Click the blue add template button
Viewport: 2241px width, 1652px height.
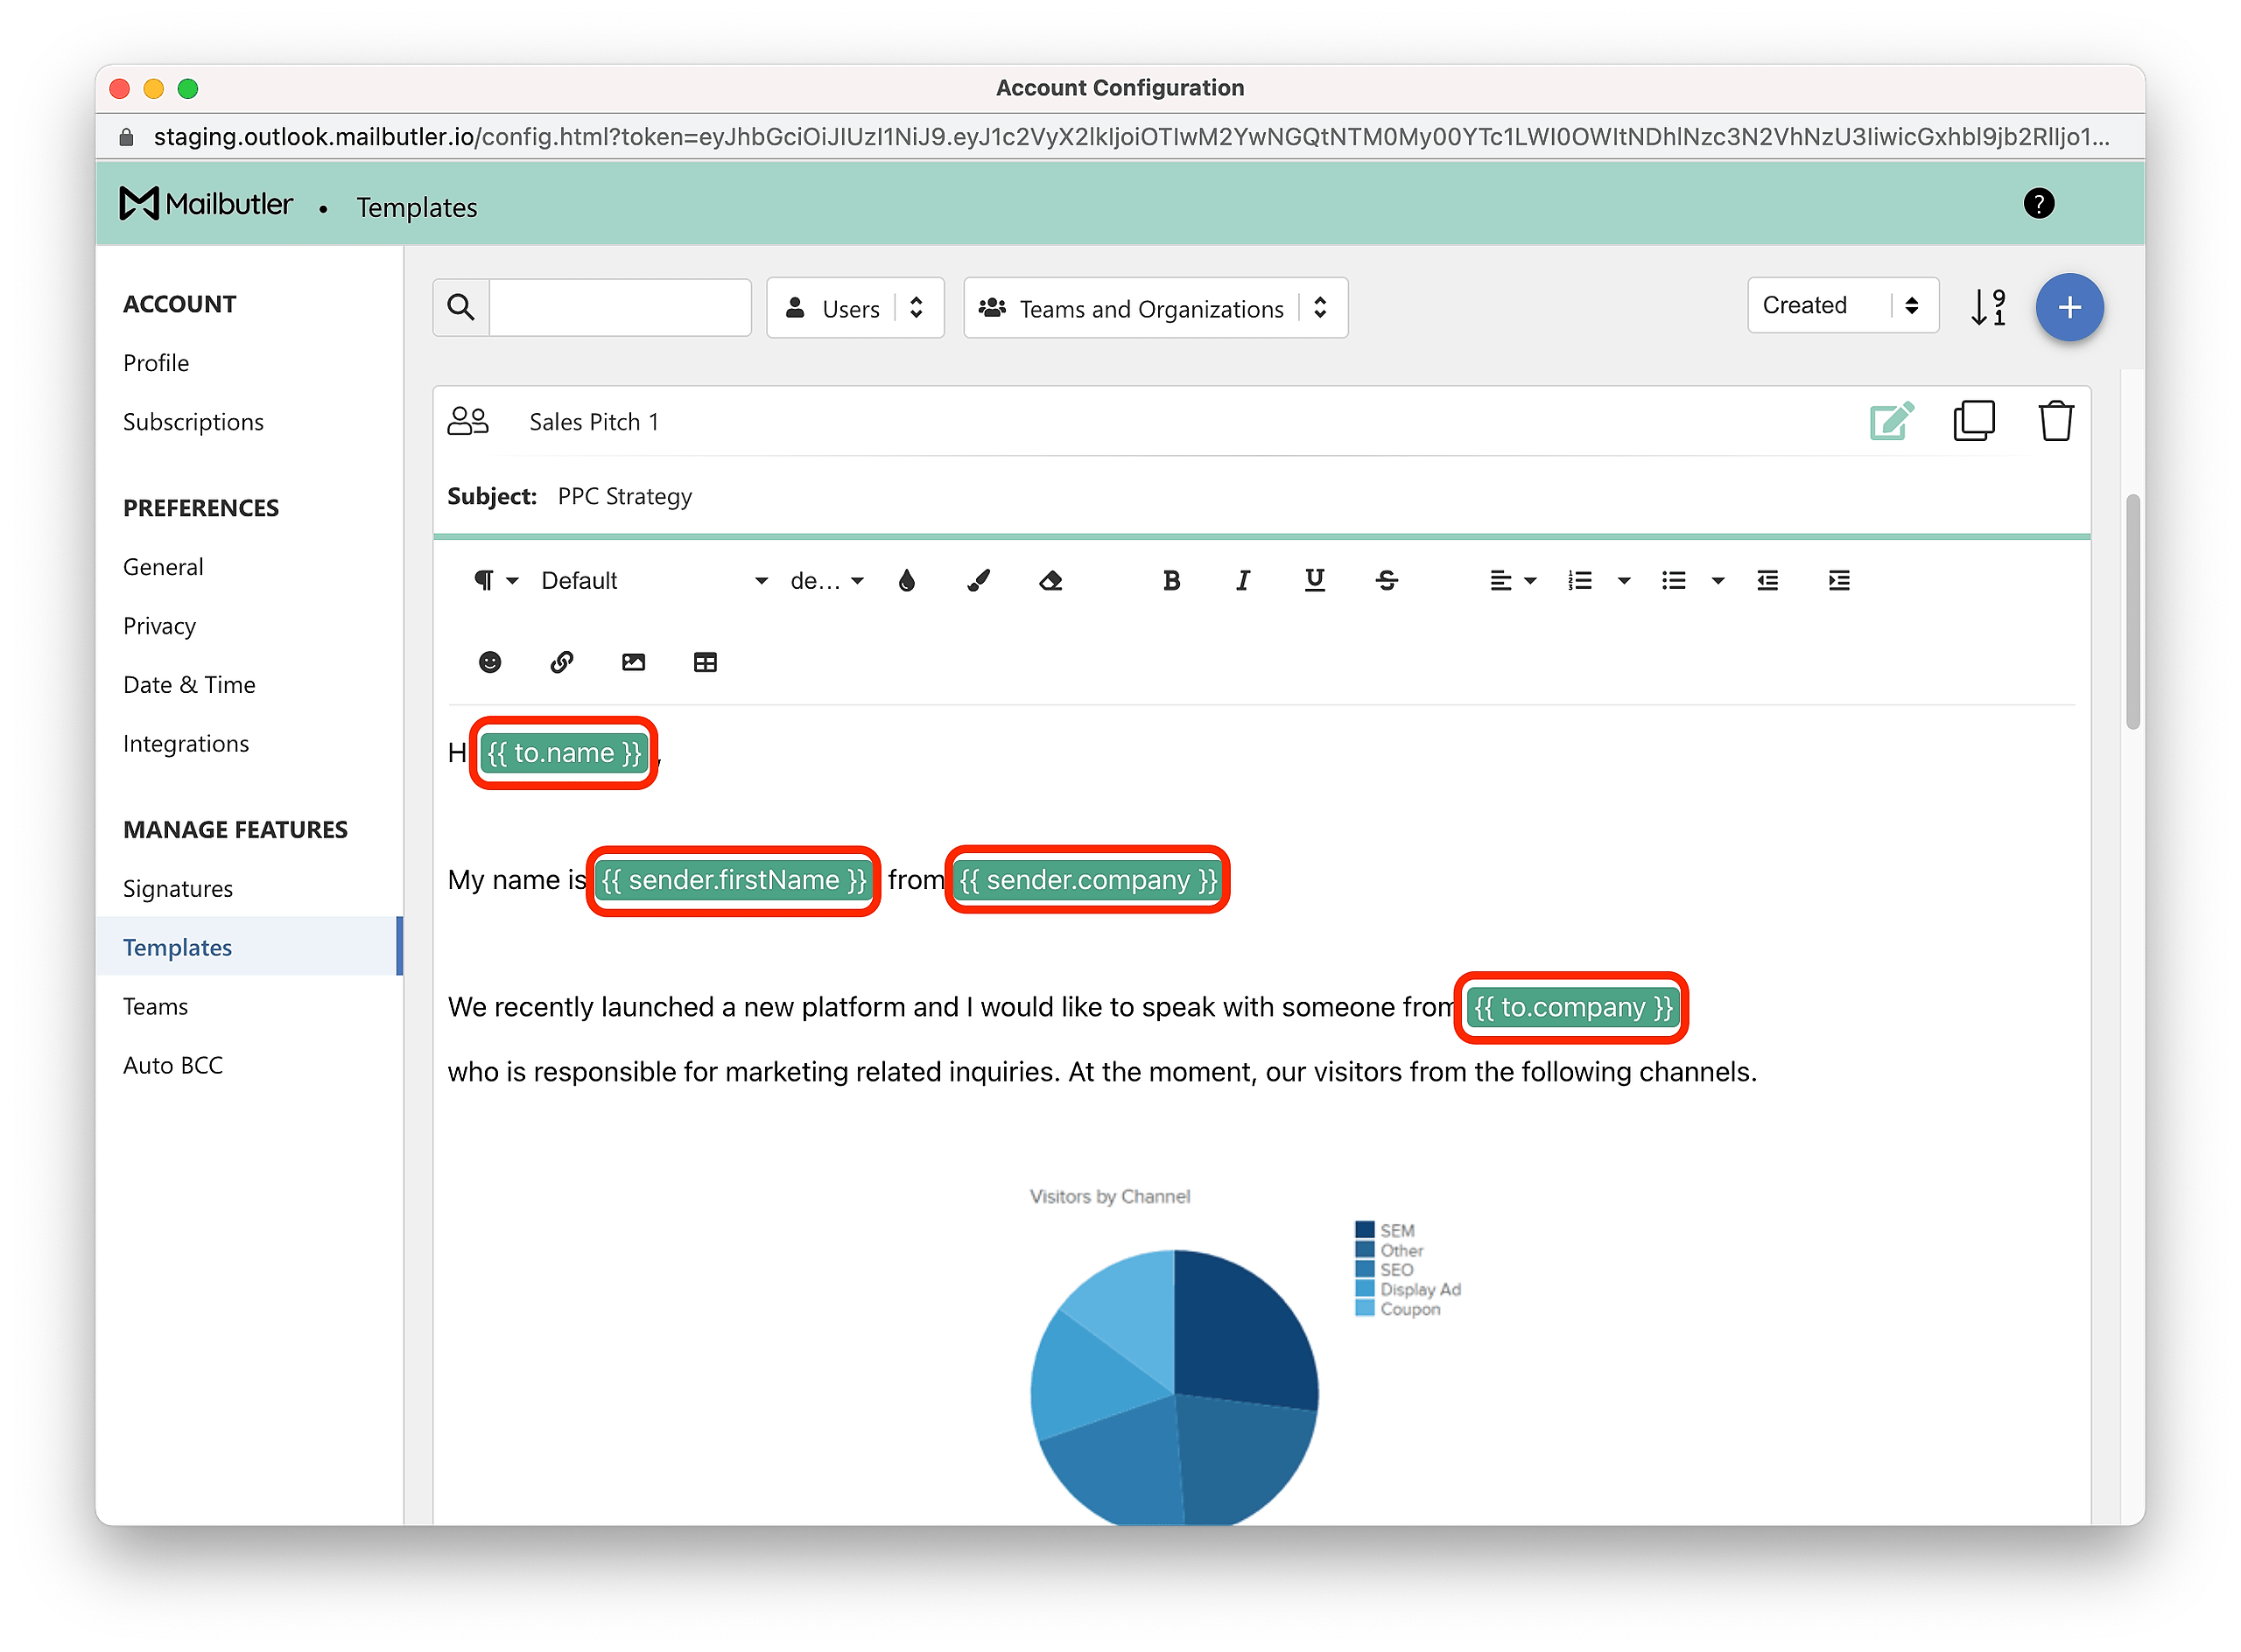tap(2069, 307)
